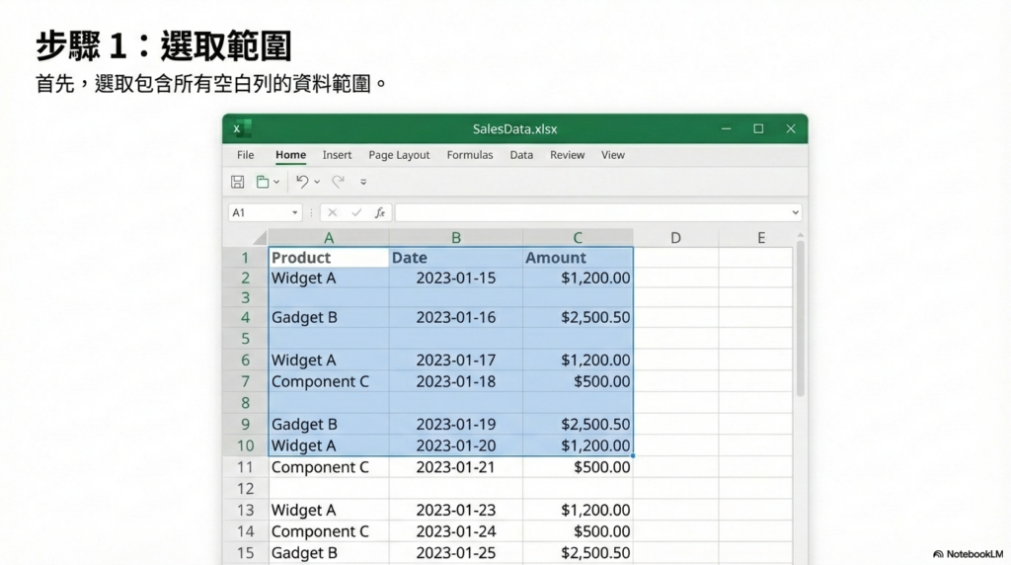Click the Insert Function fx icon
Screen dimensions: 1011x565
pos(380,212)
